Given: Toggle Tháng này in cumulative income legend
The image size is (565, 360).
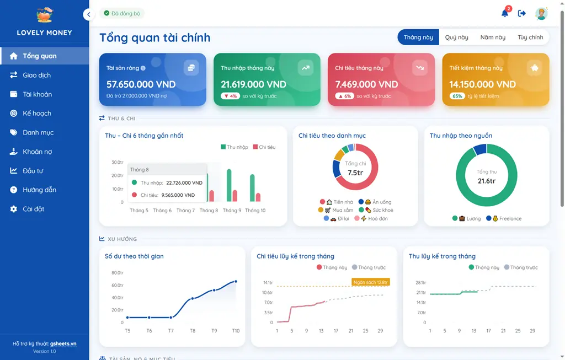Looking at the screenshot, I should pyautogui.click(x=484, y=267).
